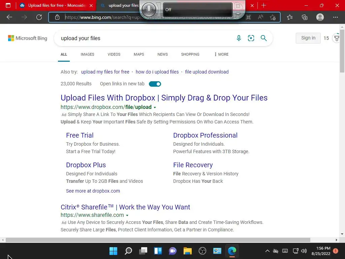Switch to the IMAGES tab
345x259 pixels.
(87, 54)
